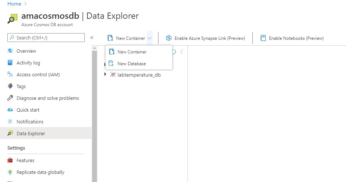Click the Quick start cloud icon
This screenshot has width=346, height=182.
tap(10, 110)
